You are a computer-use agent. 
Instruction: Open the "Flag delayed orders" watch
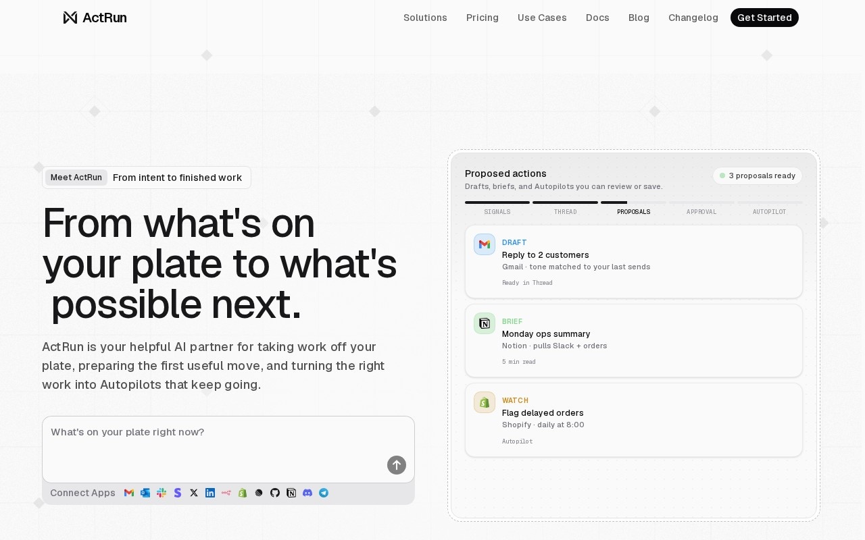tap(634, 420)
